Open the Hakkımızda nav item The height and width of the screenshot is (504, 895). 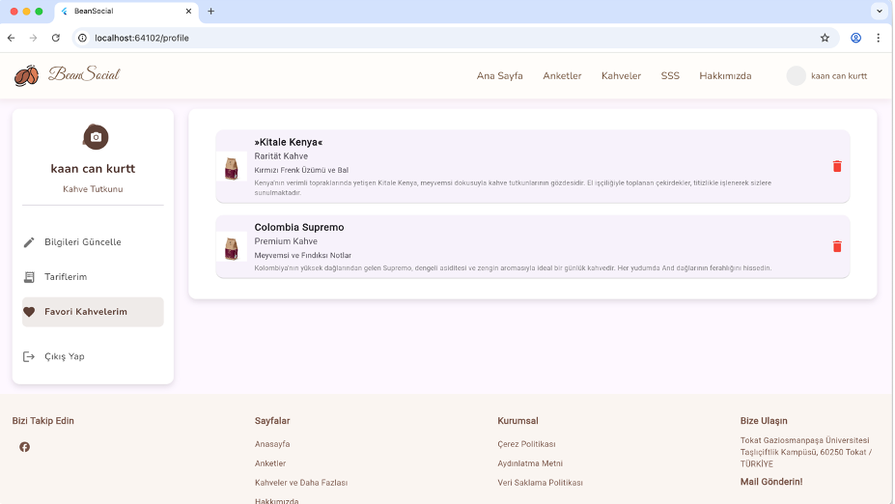pyautogui.click(x=725, y=76)
